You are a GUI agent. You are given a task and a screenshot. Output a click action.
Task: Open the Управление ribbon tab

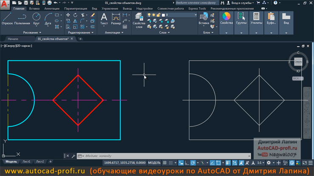point(110,8)
